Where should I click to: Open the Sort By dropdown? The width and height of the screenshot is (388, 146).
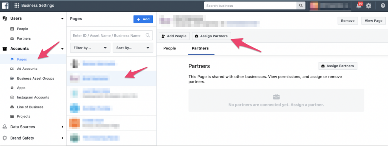pyautogui.click(x=133, y=48)
